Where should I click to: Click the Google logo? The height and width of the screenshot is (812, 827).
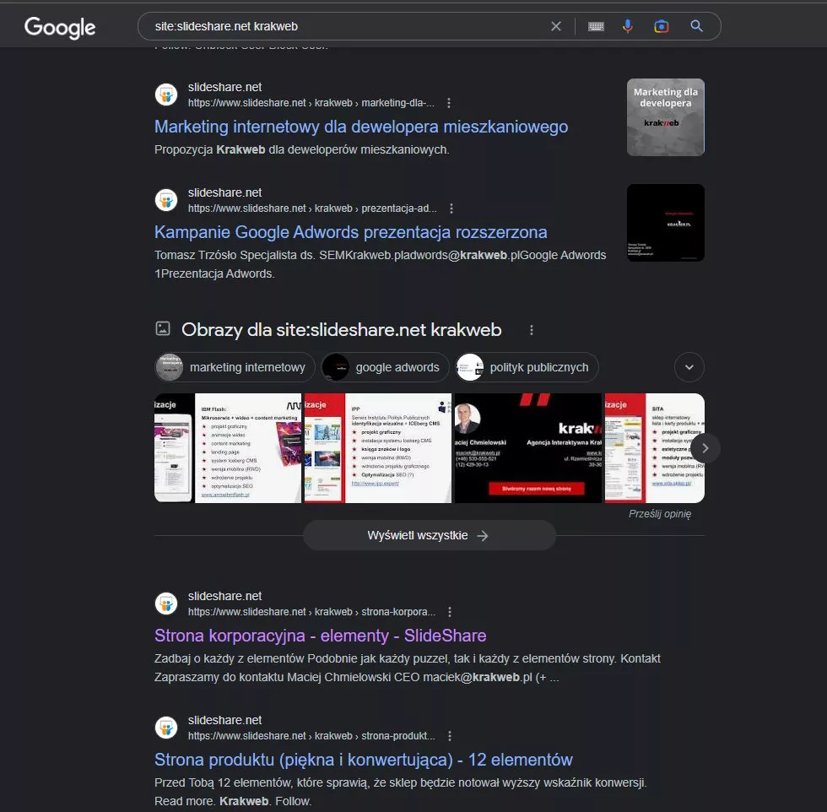coord(60,27)
